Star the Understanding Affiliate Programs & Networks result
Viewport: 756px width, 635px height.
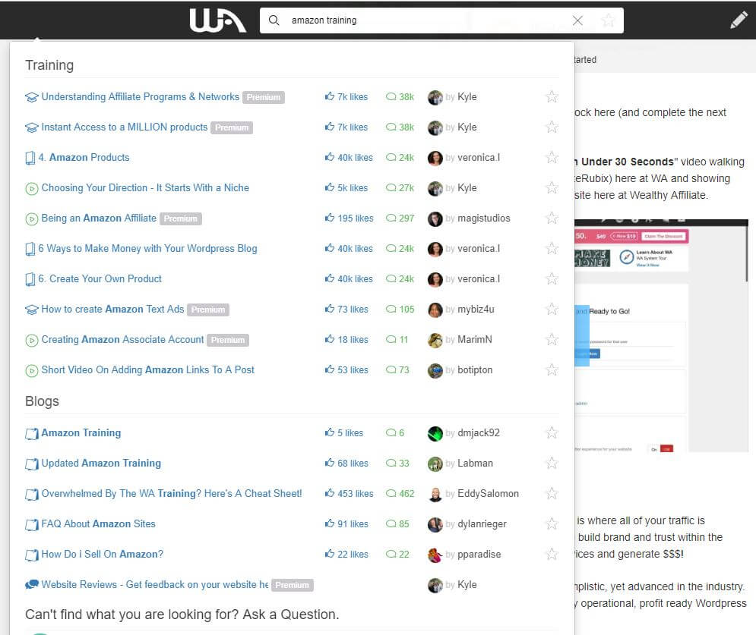point(552,97)
